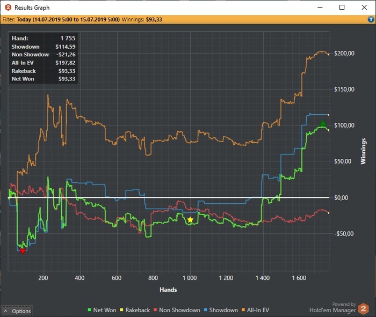Click the blue Showdown color swatch
This screenshot has width=376, height=317.
(206, 310)
